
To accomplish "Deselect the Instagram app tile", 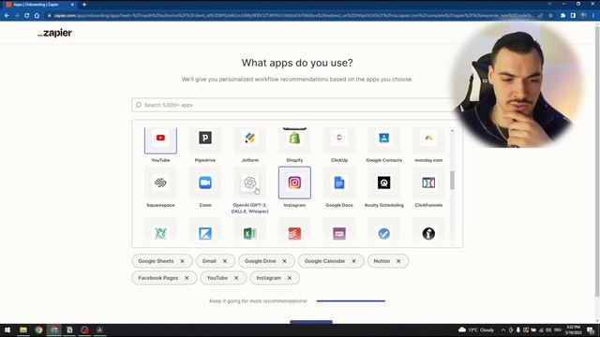I will tap(294, 183).
